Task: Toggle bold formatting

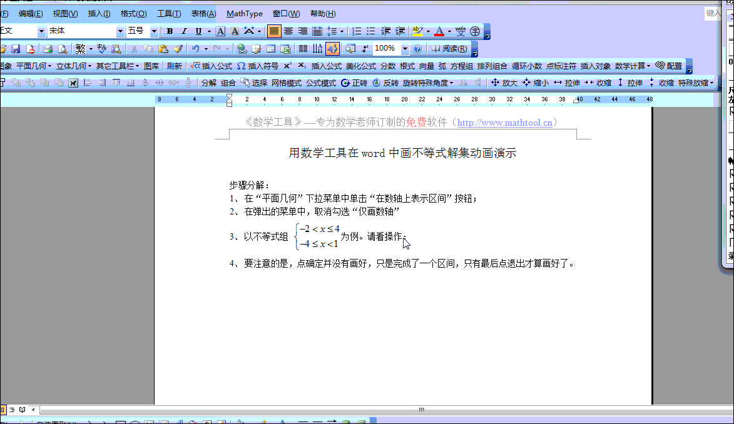Action: click(170, 31)
